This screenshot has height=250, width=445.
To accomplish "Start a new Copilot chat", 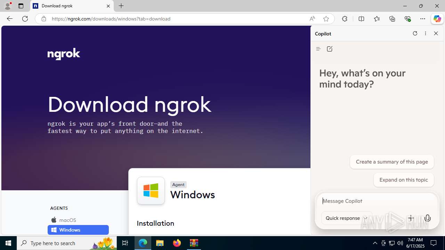I will pyautogui.click(x=330, y=49).
